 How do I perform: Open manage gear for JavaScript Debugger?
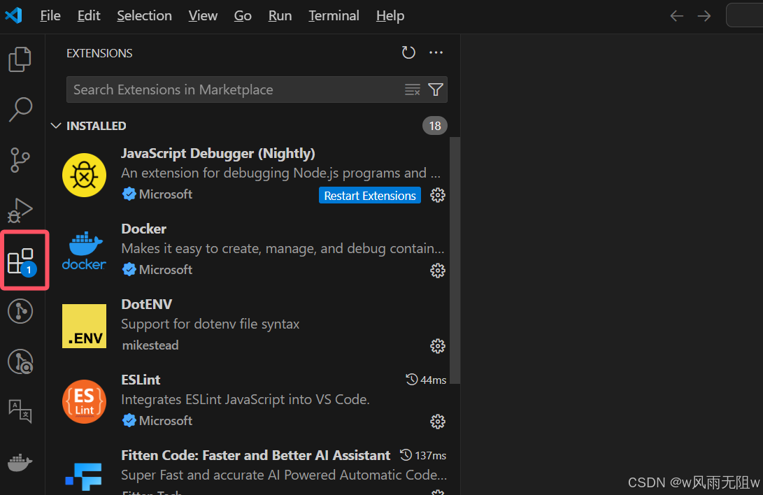pyautogui.click(x=438, y=196)
